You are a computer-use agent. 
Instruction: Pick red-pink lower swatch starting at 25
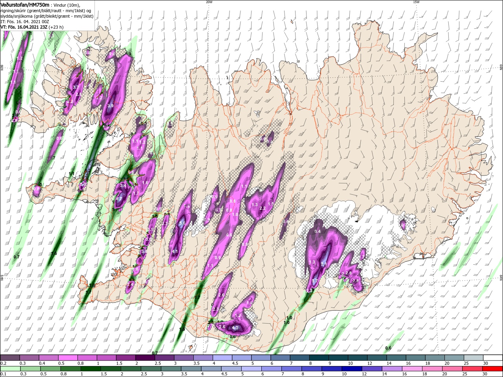click(472, 369)
